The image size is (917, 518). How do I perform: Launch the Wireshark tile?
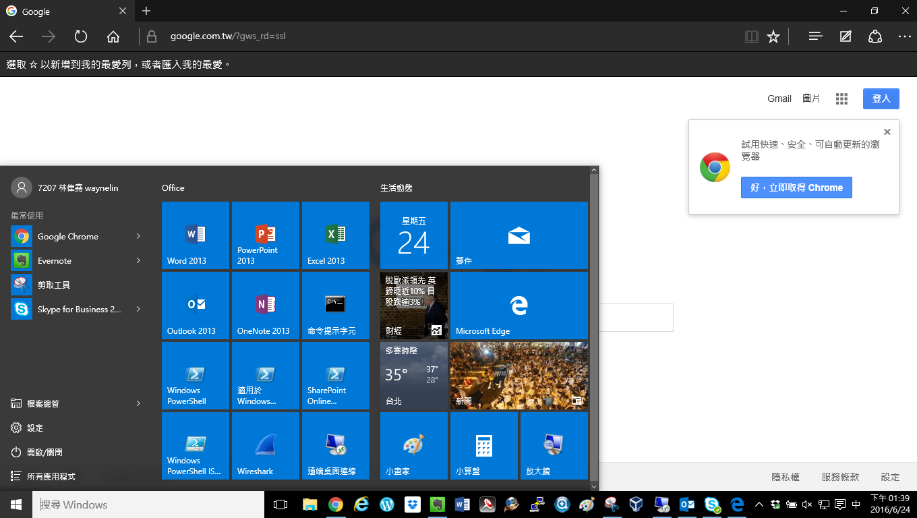click(266, 446)
